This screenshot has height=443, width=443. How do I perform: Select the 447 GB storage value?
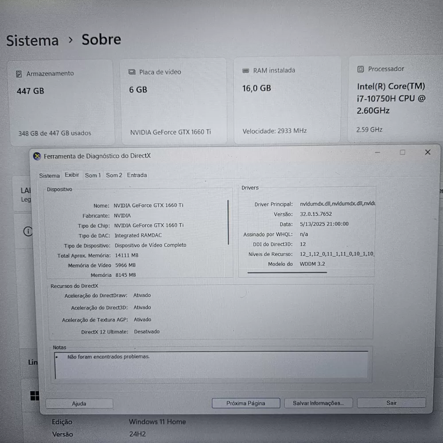click(31, 91)
